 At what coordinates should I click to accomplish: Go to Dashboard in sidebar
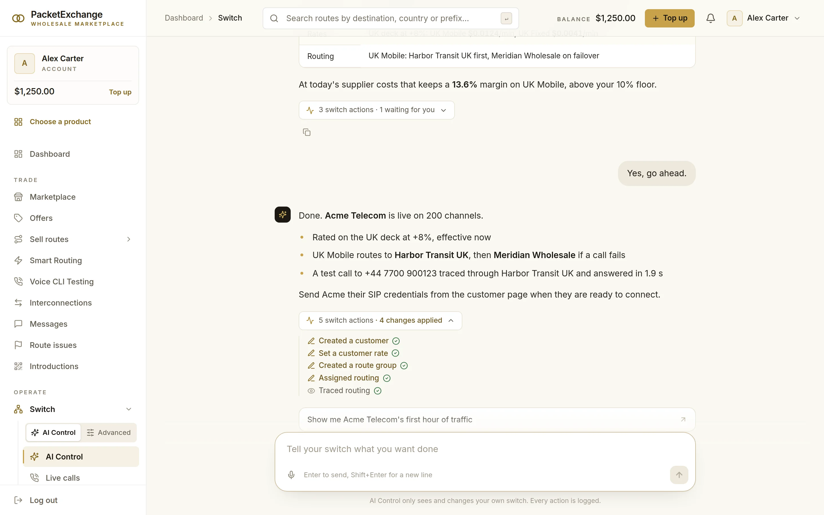coord(73,154)
